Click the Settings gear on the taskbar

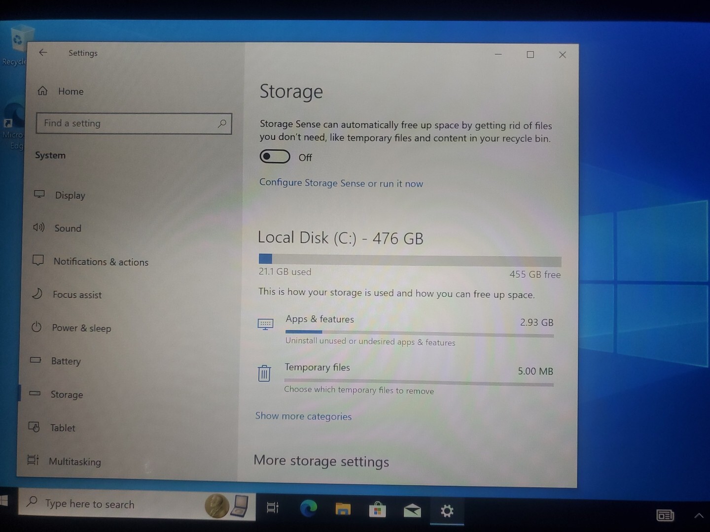(x=447, y=511)
